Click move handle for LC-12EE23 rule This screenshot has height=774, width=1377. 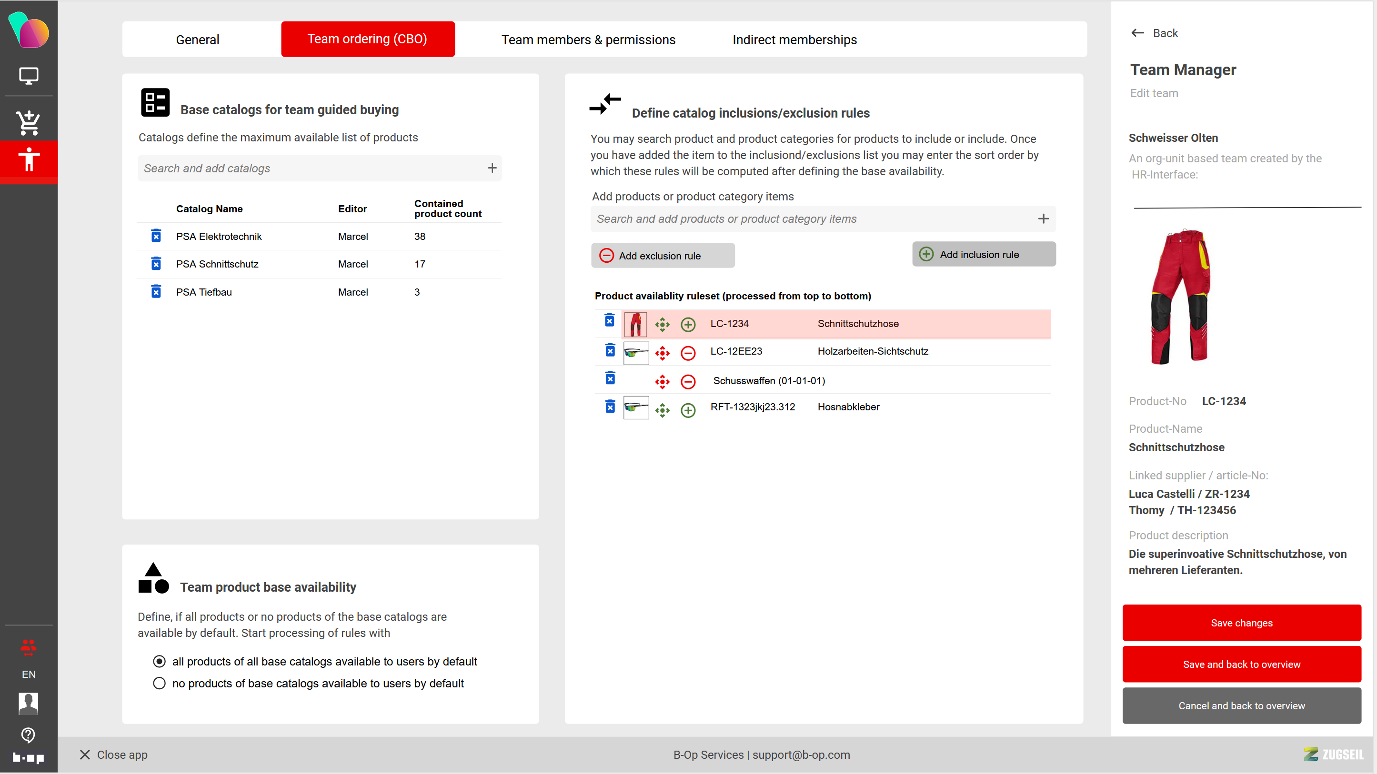click(x=663, y=353)
